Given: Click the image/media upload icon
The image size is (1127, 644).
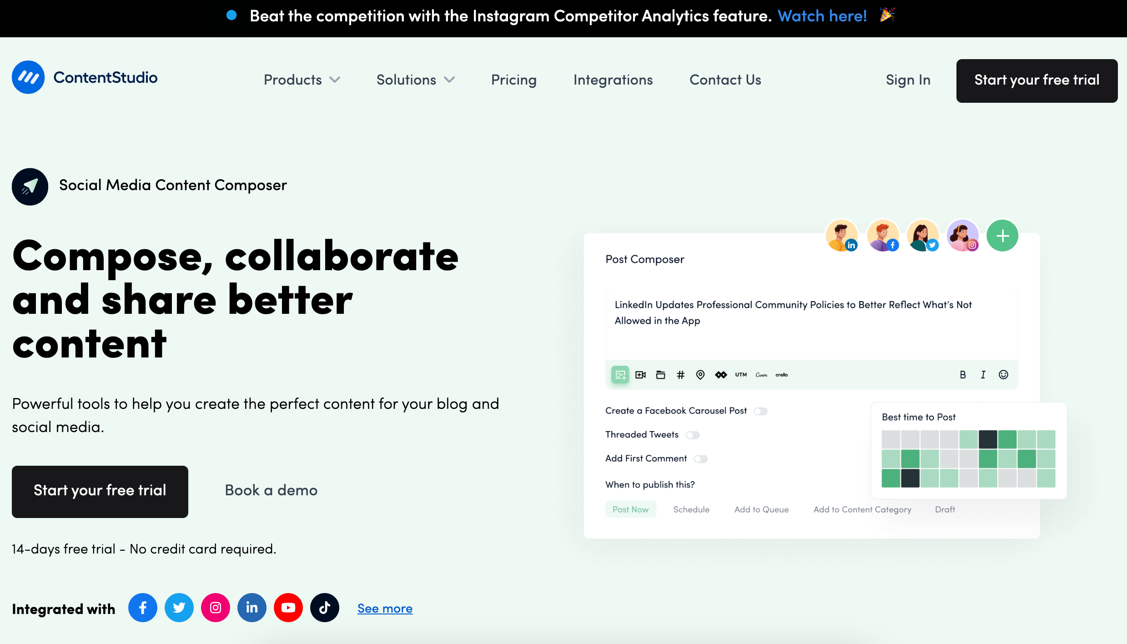Looking at the screenshot, I should coord(620,375).
